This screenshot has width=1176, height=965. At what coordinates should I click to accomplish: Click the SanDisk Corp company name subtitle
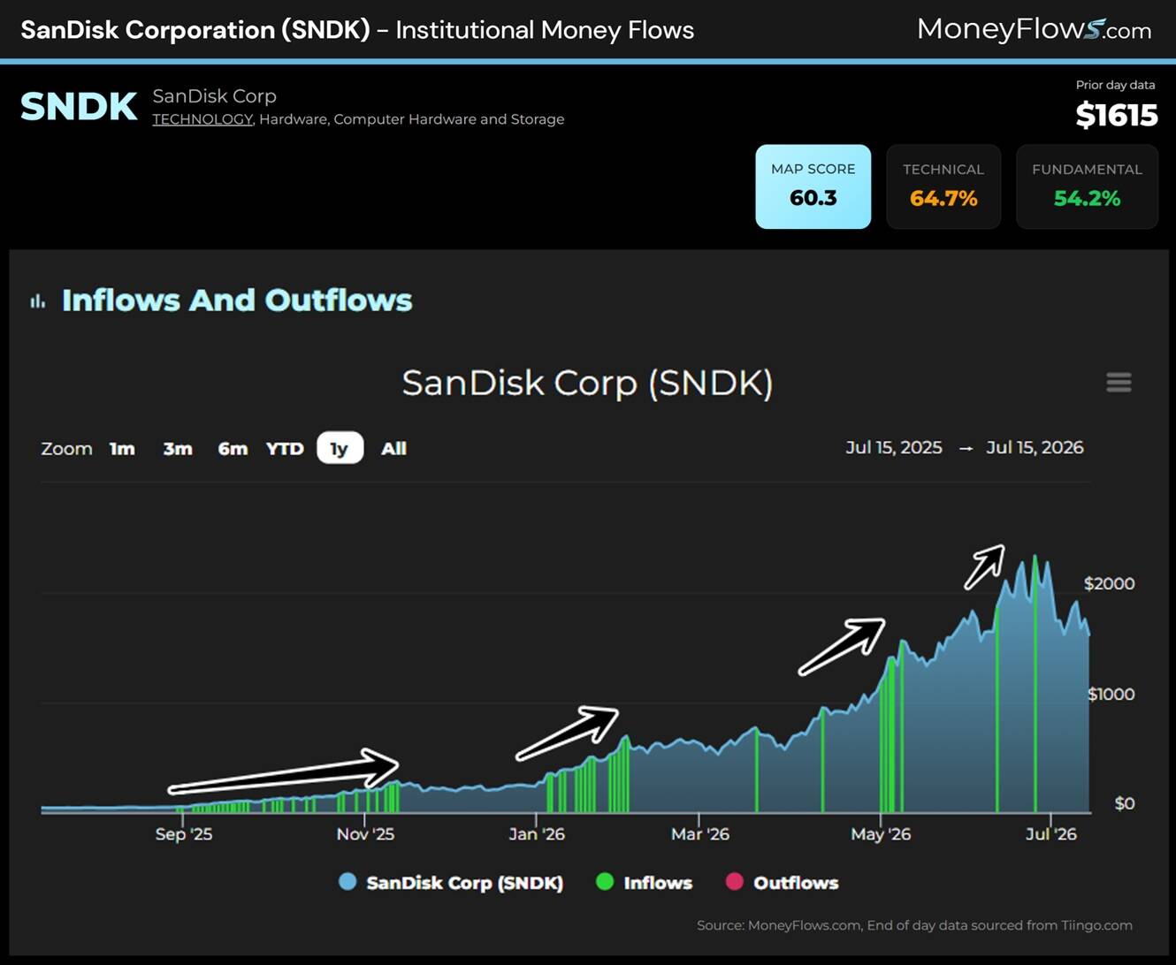pos(214,95)
